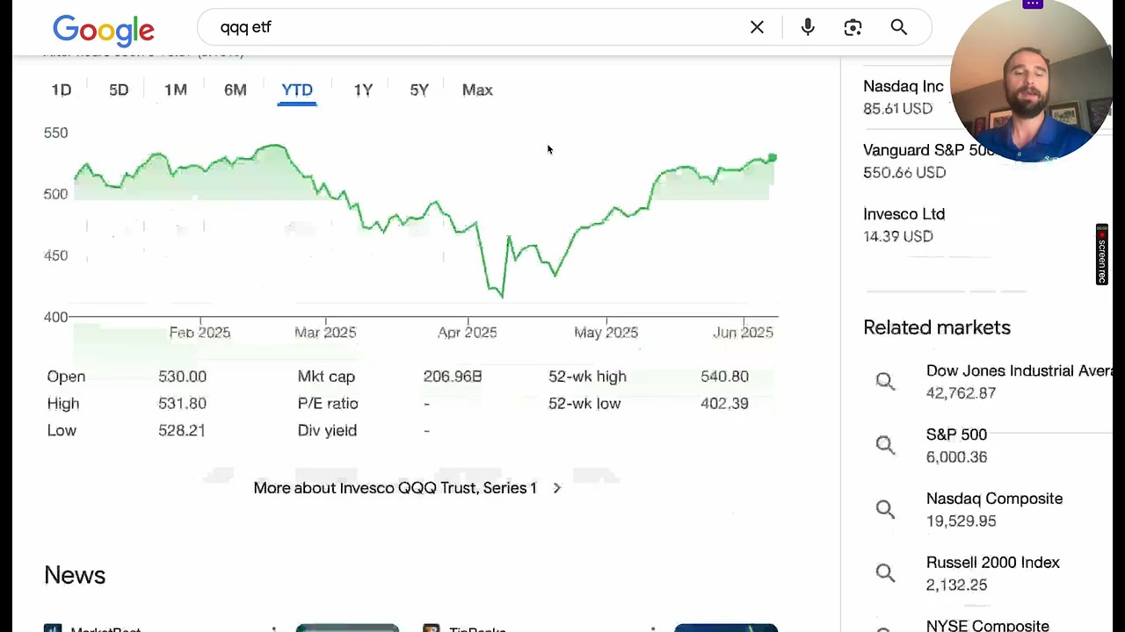Screen dimensions: 1125x632
Task: Click the 6,000.36 index value
Action: (956, 457)
